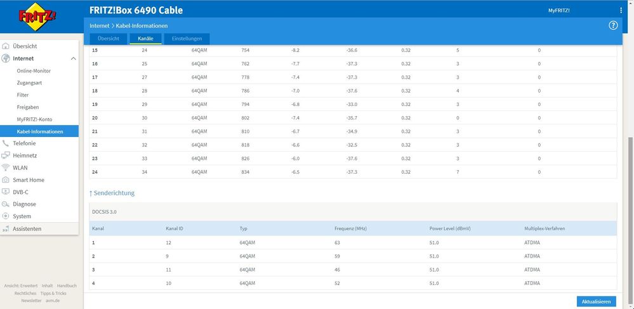Screen dimensions: 634x309
Task: Click value -33.0 in channel 19 row
Action: tap(352, 104)
